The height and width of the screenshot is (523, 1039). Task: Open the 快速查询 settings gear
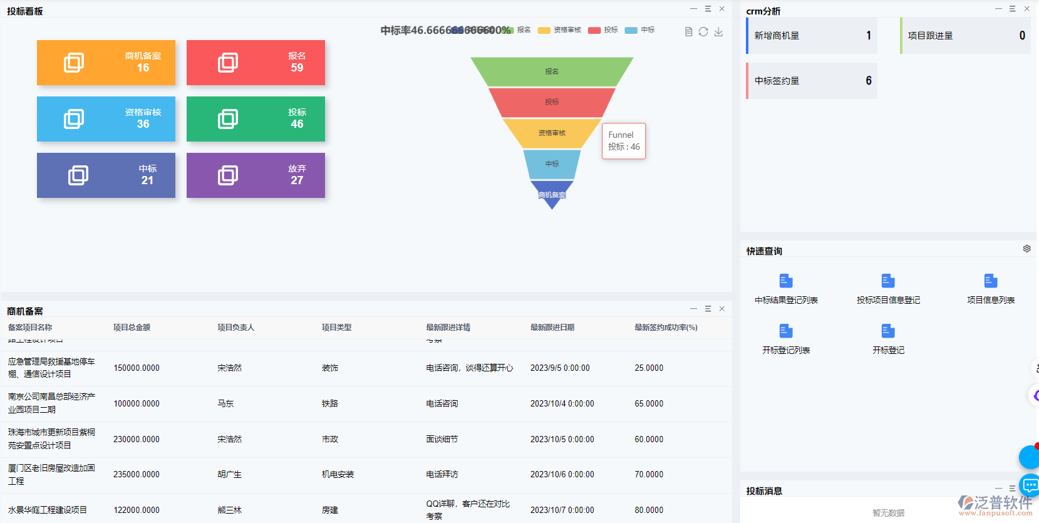pos(1026,249)
